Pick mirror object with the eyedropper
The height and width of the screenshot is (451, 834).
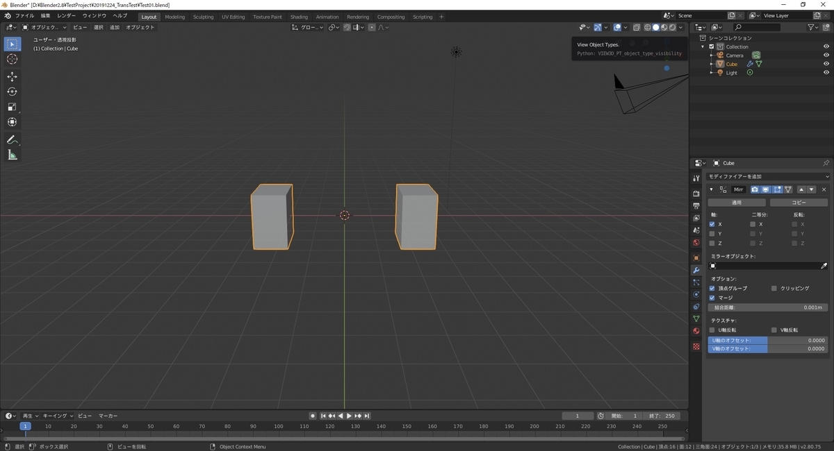[824, 266]
